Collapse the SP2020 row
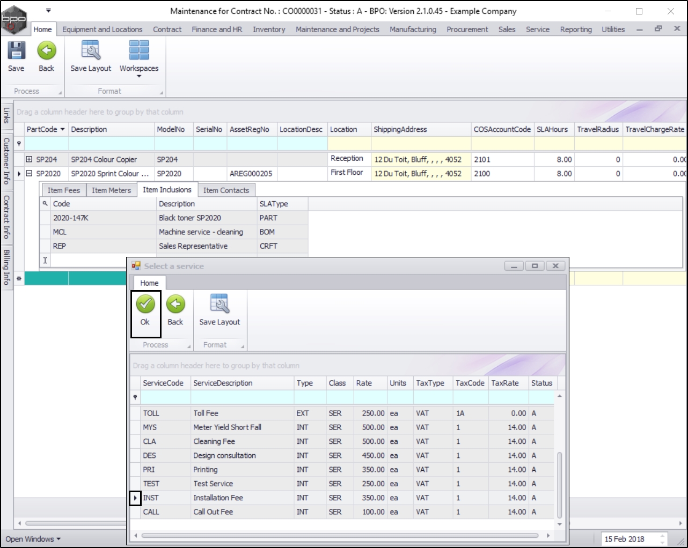Image resolution: width=688 pixels, height=548 pixels. (30, 173)
